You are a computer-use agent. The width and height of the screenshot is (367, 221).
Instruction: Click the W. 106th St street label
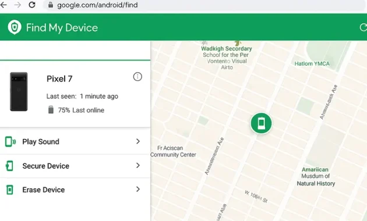pyautogui.click(x=256, y=197)
